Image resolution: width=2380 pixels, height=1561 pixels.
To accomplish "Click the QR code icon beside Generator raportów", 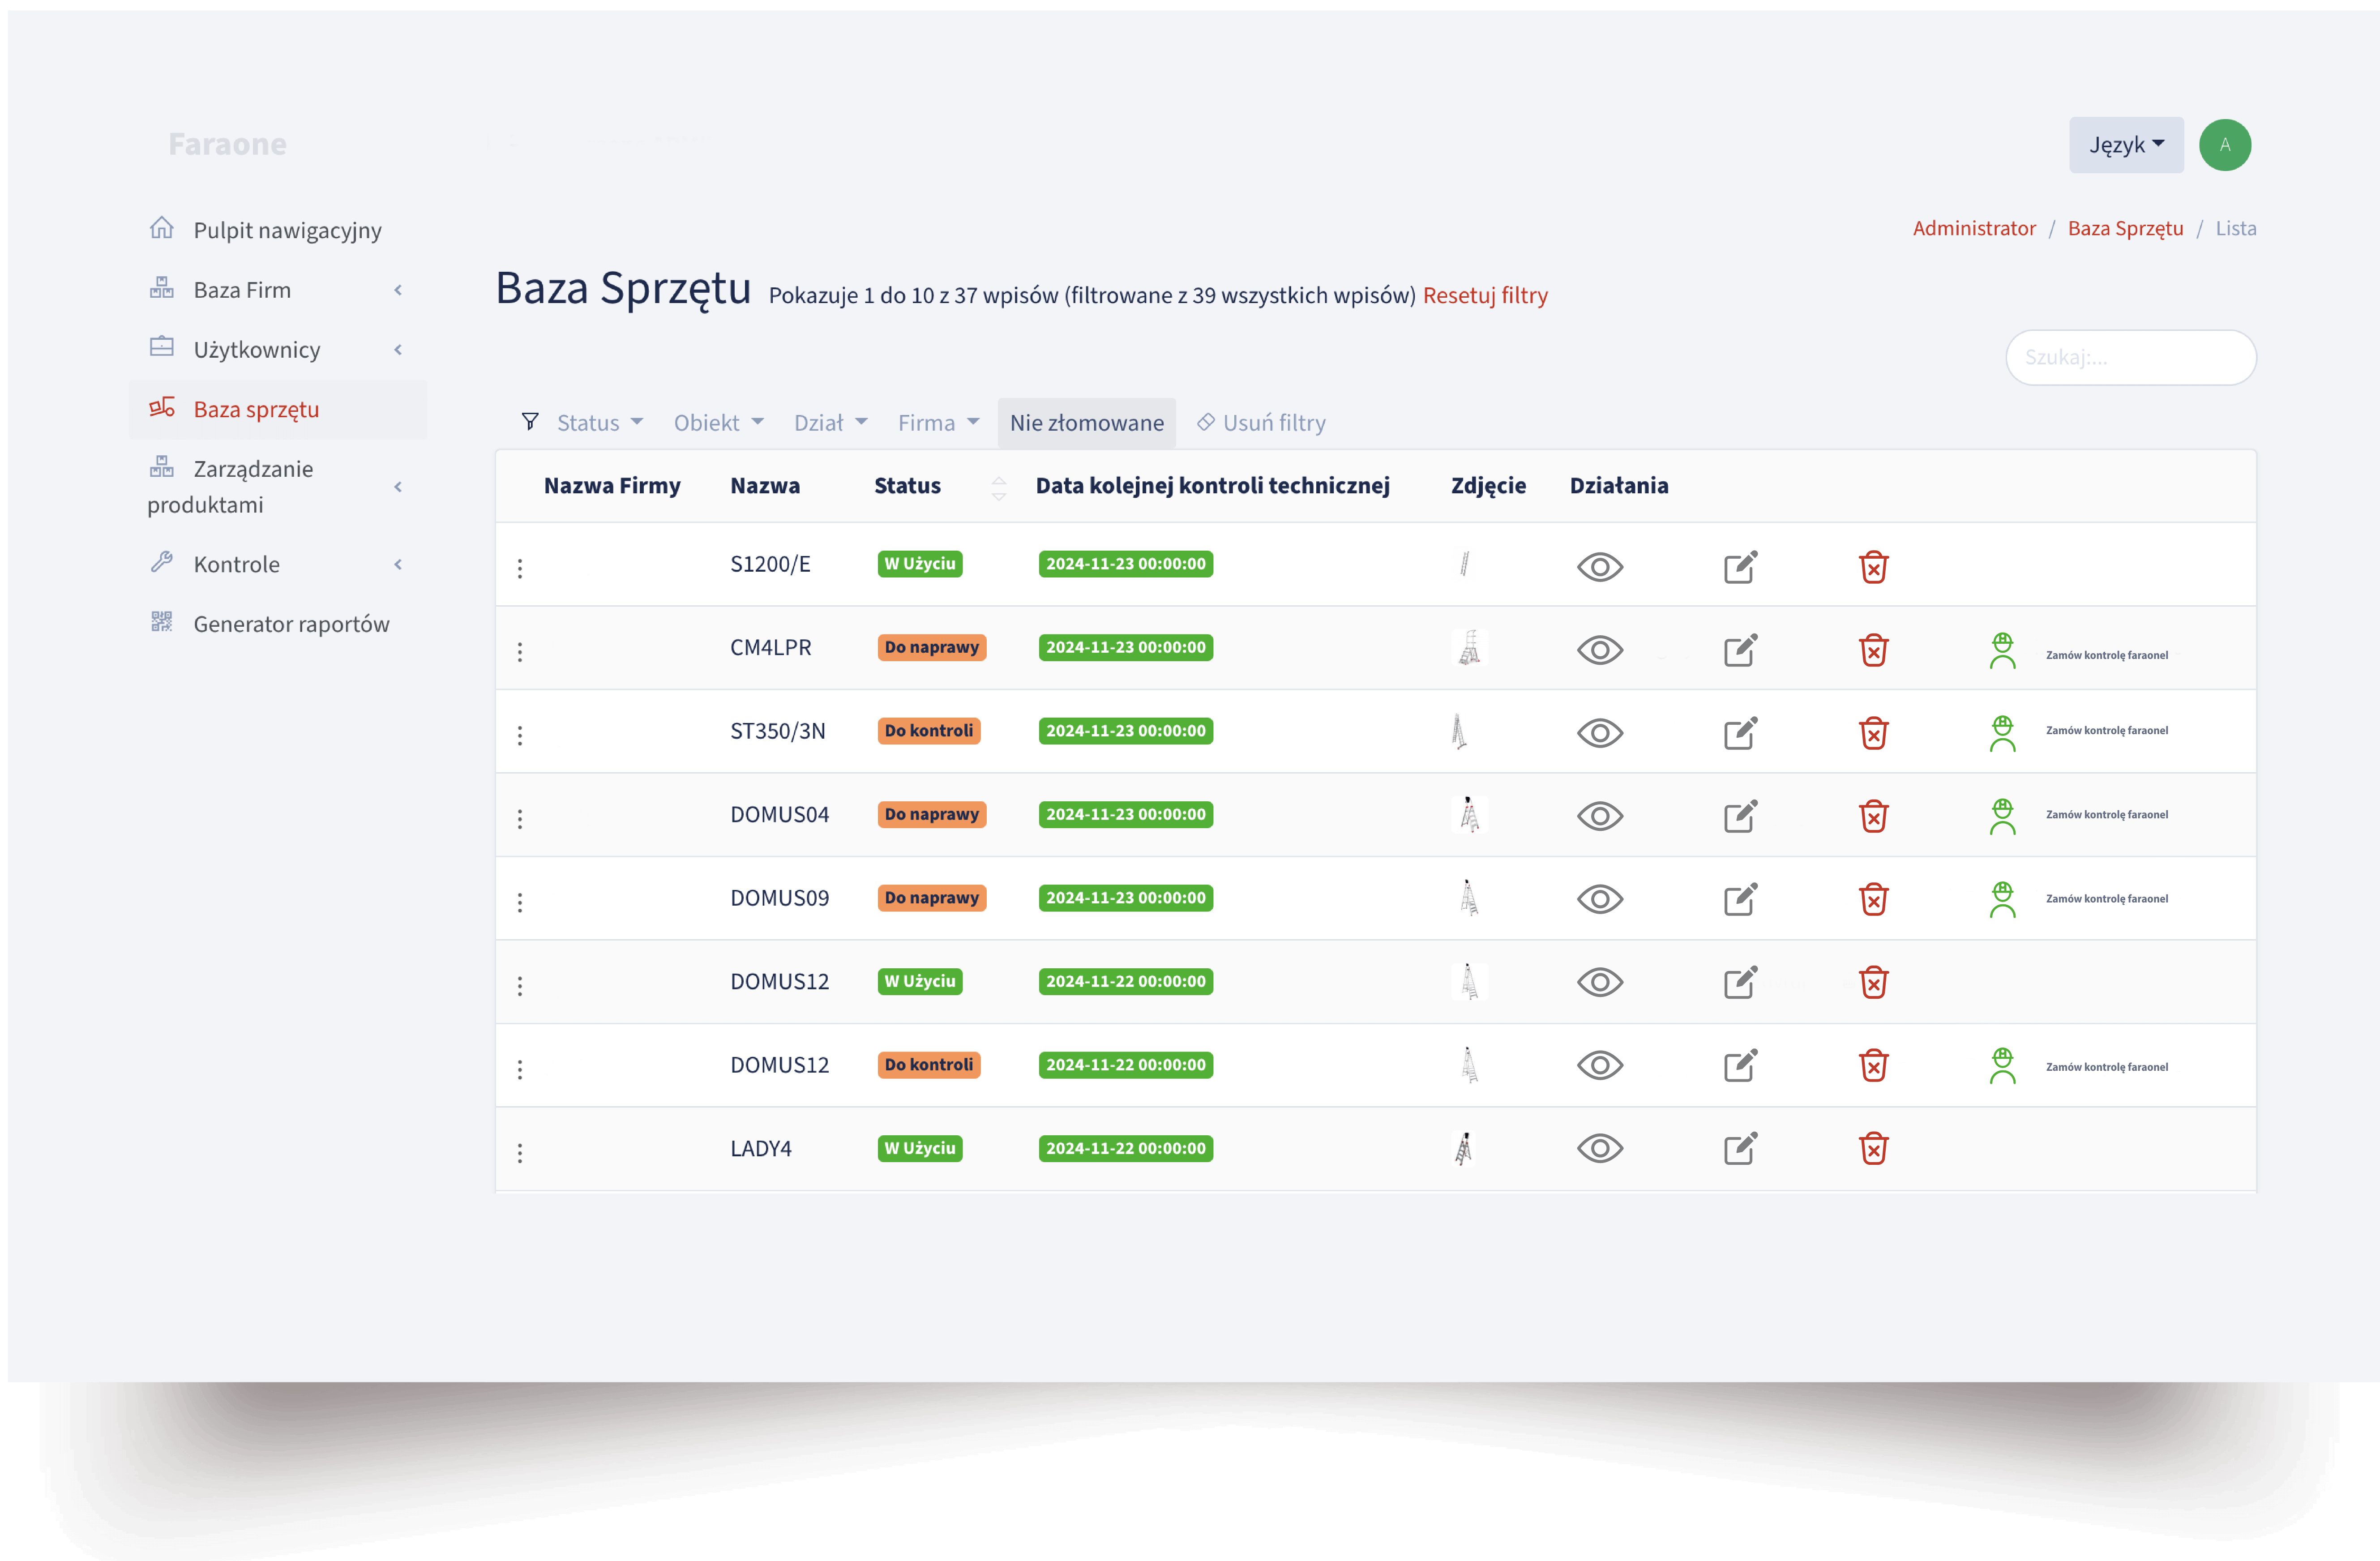I will (x=162, y=622).
